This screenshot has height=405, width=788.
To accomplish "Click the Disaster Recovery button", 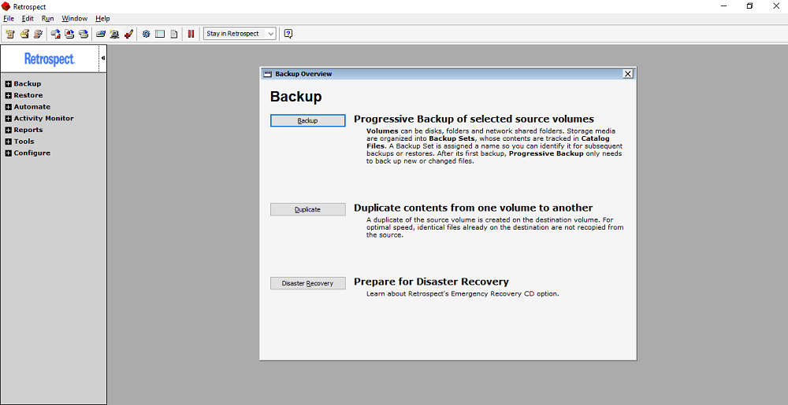I will tap(307, 283).
